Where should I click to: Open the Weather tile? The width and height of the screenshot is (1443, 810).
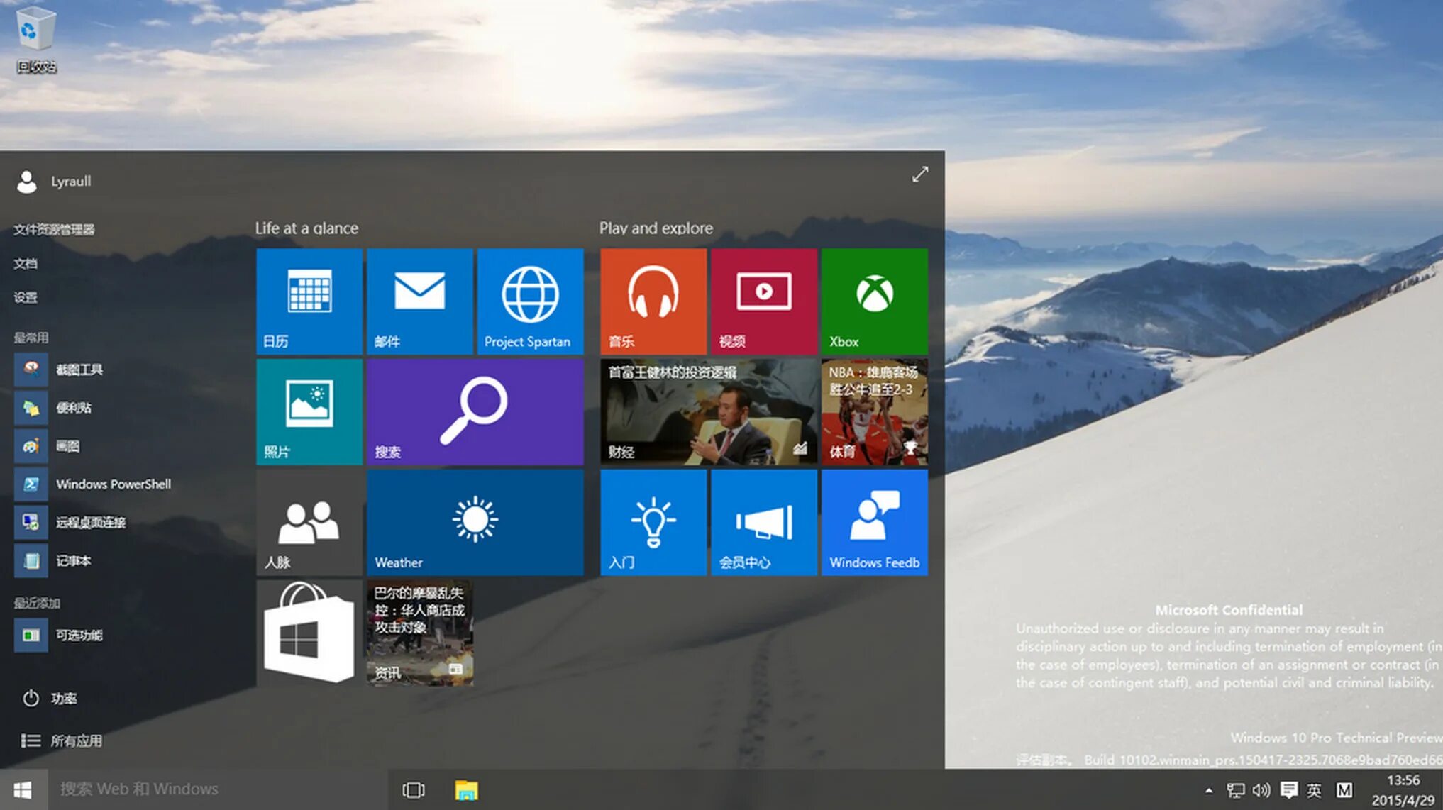(x=475, y=523)
